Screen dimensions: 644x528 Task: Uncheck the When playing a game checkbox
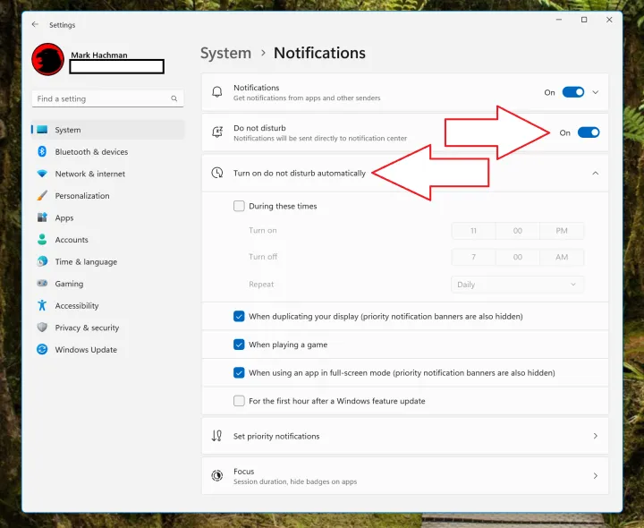click(x=239, y=345)
